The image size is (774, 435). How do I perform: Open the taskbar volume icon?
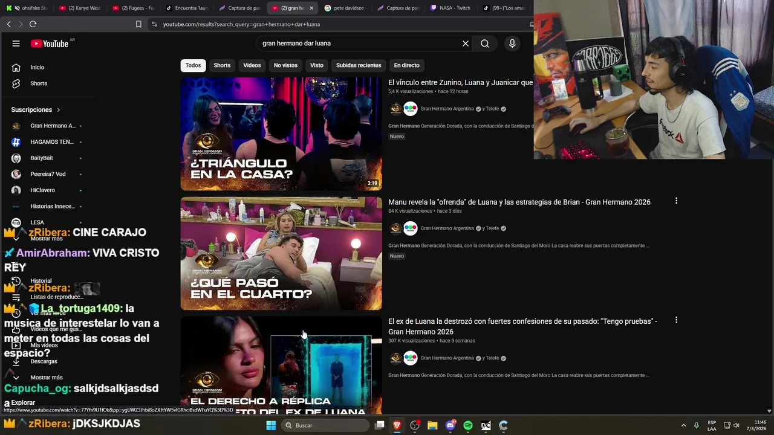click(737, 425)
